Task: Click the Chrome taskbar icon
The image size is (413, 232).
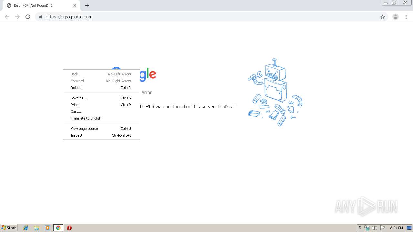Action: point(58,228)
